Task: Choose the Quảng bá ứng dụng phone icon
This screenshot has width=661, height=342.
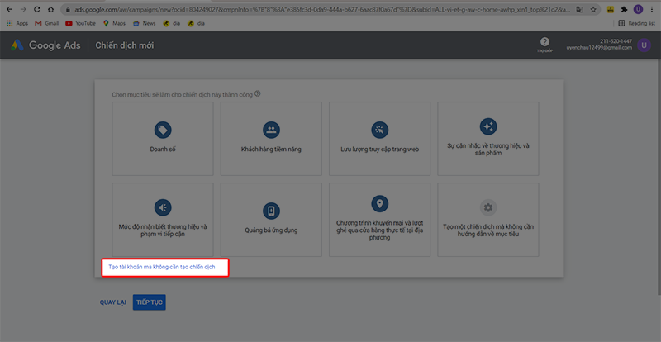Action: tap(271, 210)
